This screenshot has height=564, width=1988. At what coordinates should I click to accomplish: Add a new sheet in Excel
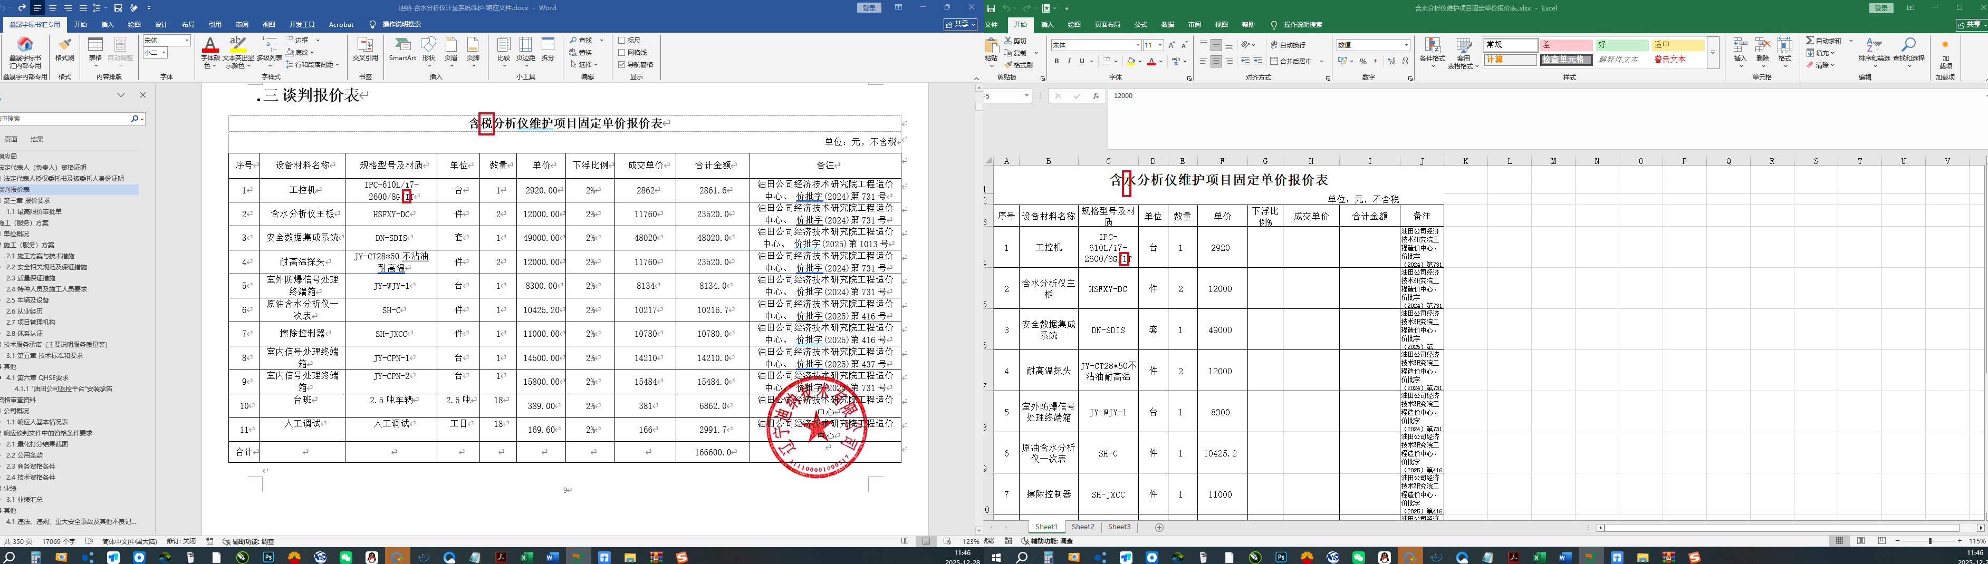(x=1159, y=528)
